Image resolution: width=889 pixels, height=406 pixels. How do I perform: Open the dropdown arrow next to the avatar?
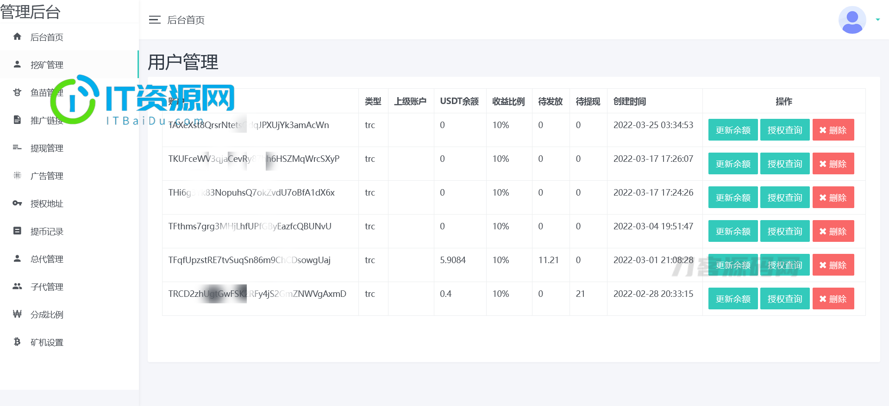[x=877, y=20]
